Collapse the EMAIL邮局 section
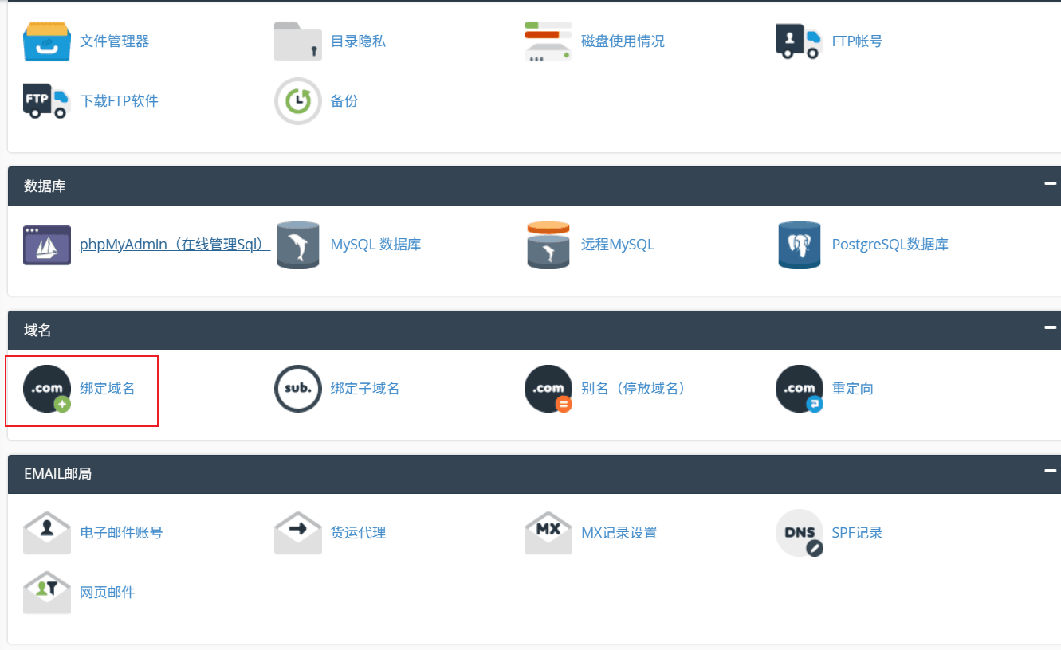The height and width of the screenshot is (650, 1061). pyautogui.click(x=1050, y=472)
